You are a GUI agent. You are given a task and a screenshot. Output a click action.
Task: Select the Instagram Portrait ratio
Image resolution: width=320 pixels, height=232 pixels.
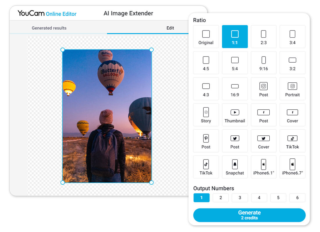[x=292, y=89]
